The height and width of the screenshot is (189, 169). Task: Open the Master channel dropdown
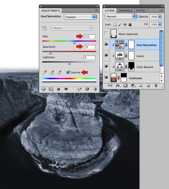point(72,28)
